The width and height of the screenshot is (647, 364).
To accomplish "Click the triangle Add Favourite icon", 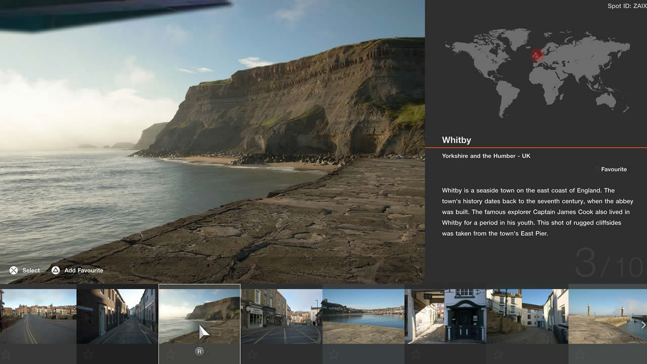I will [56, 270].
